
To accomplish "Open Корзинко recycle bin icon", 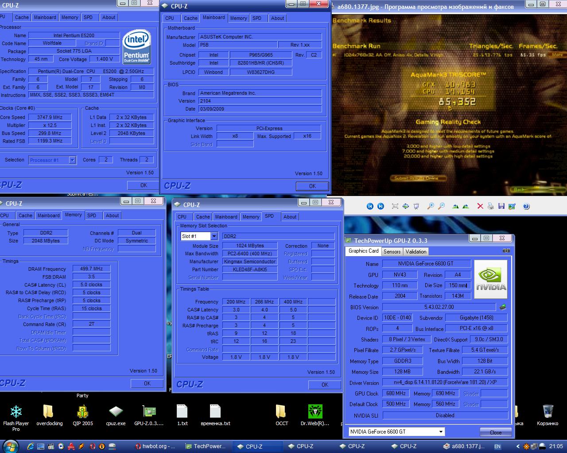I will [x=548, y=415].
